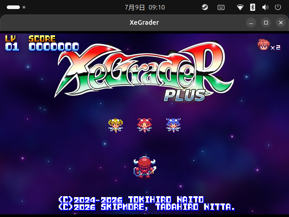Click the Skipmore, Tadahiro Nitta copyright line
The image size is (289, 217).
coord(147,207)
